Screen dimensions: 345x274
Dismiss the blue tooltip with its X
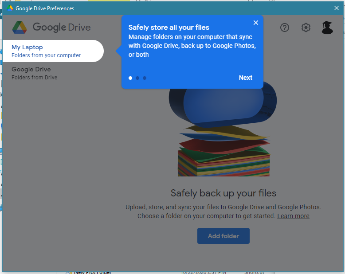(x=256, y=23)
